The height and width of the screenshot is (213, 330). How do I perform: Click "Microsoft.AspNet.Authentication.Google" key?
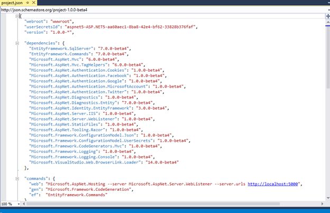pos(77,81)
